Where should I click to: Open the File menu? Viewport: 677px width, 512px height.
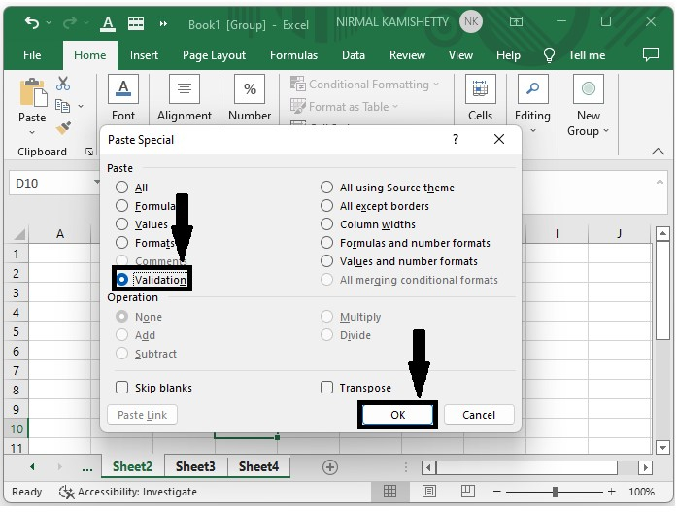[32, 55]
